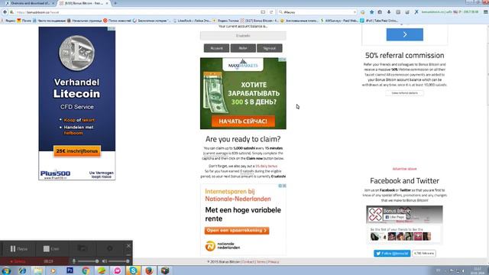Open the Terms footer link
The height and width of the screenshot is (275, 489).
click(x=261, y=262)
